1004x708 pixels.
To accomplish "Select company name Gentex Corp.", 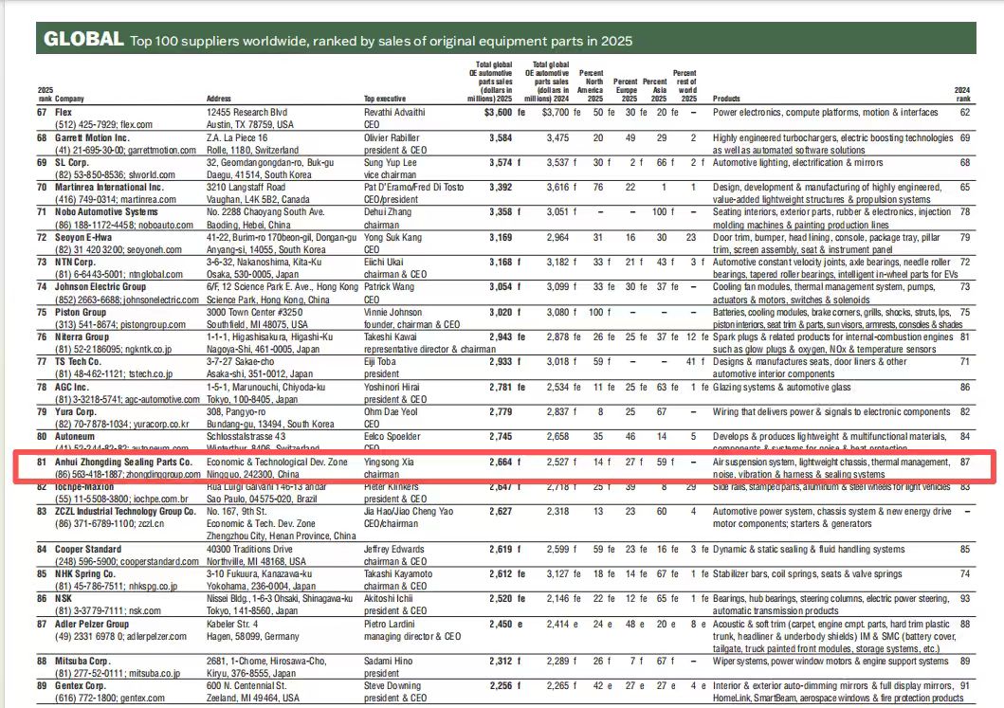I will point(80,685).
